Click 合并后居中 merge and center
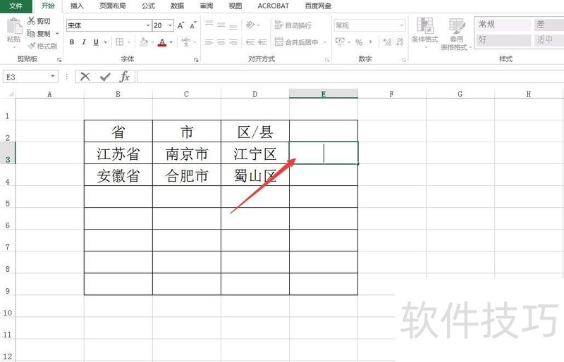The height and width of the screenshot is (362, 564). pos(297,42)
